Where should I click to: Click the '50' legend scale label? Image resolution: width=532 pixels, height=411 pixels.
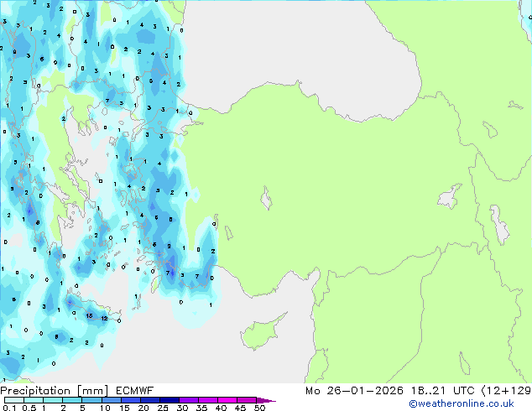(x=259, y=408)
